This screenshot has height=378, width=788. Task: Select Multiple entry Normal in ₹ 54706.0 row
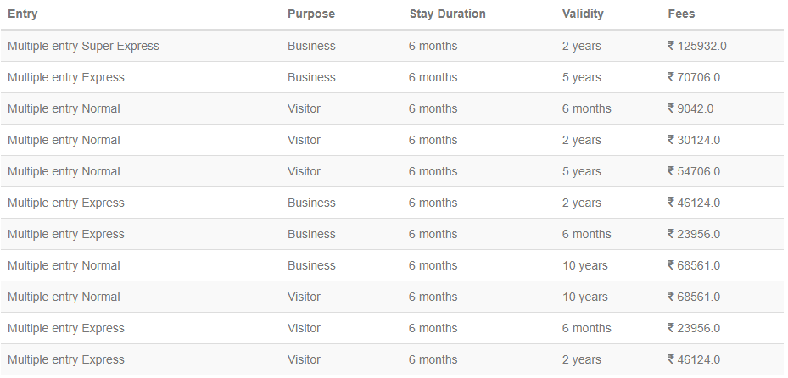coord(64,171)
